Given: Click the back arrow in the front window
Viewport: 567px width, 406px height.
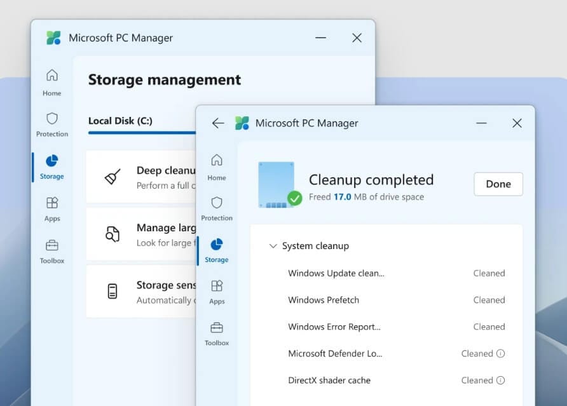Looking at the screenshot, I should point(218,123).
